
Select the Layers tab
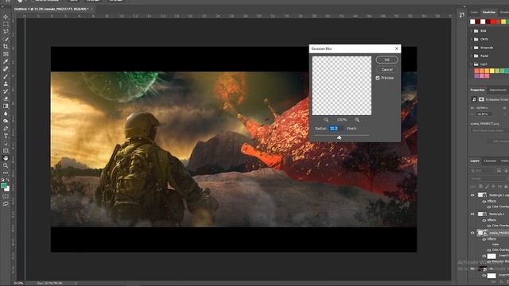(x=475, y=161)
